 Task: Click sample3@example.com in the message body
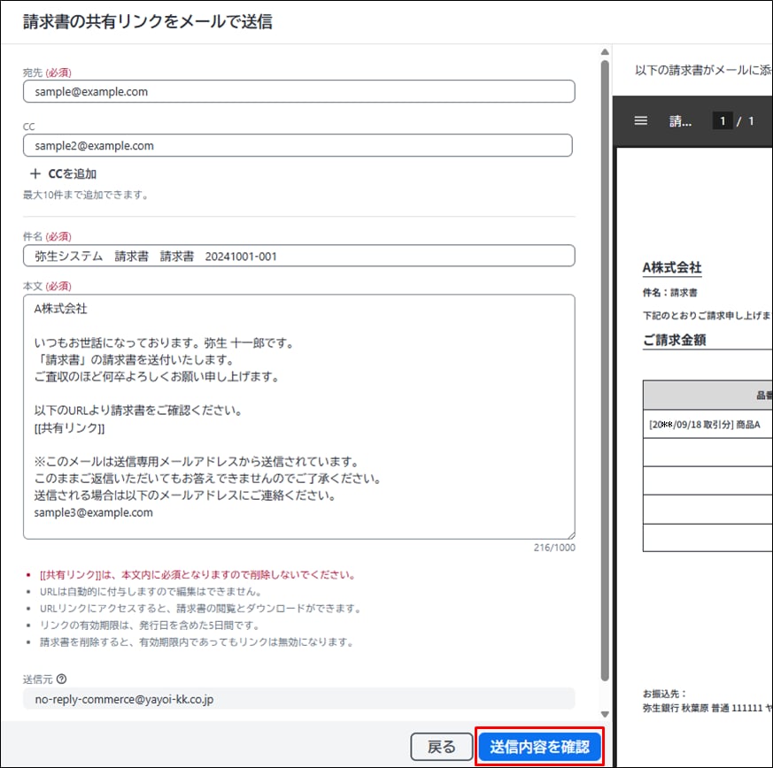(94, 512)
